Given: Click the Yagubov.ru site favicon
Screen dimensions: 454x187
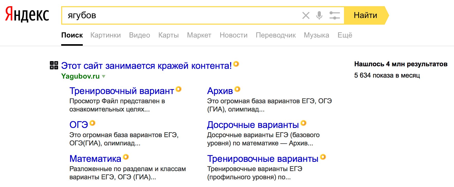Looking at the screenshot, I should pos(54,65).
